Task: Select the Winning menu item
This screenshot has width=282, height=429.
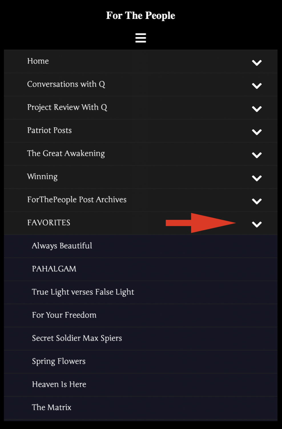Action: click(x=42, y=176)
